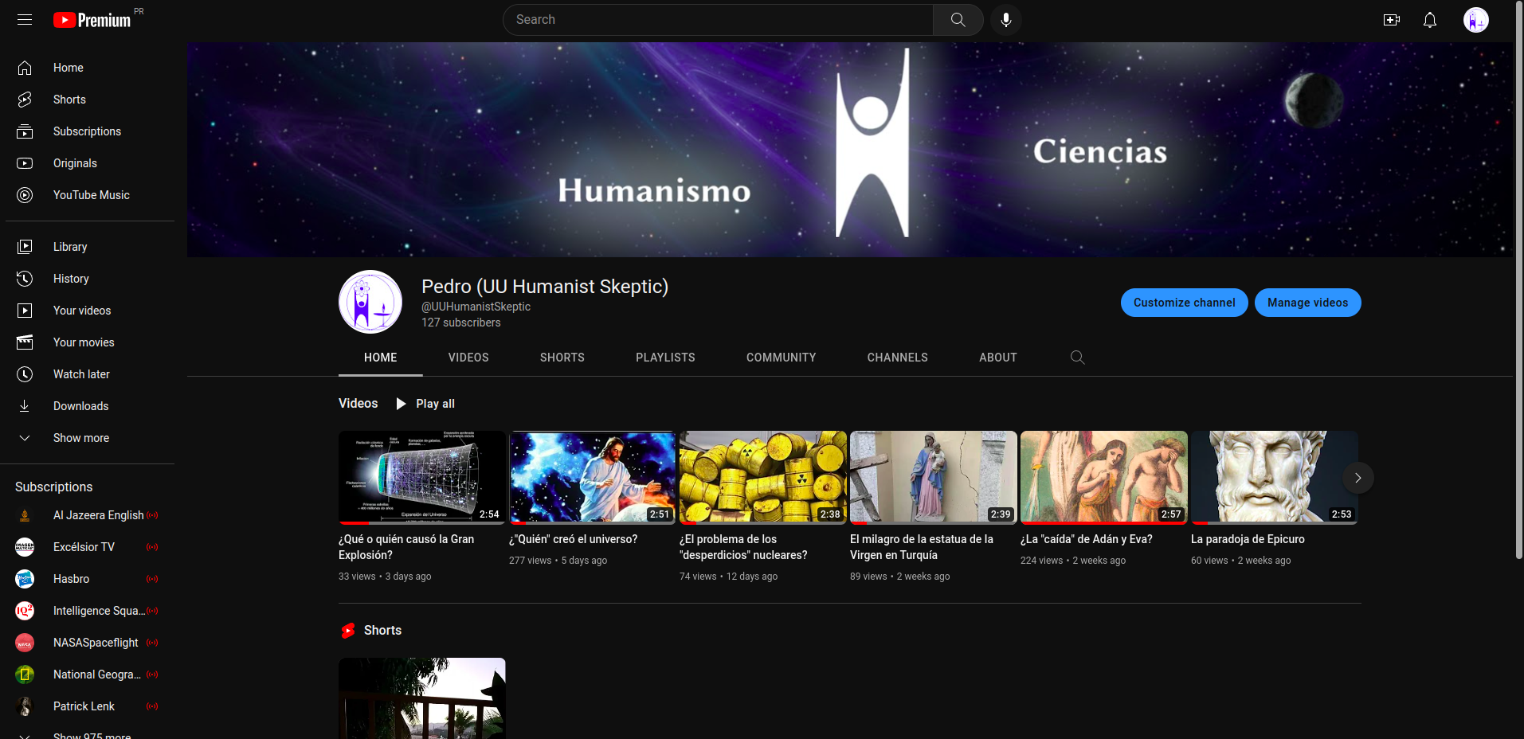The width and height of the screenshot is (1524, 739).
Task: Go to Shorts from the sidebar
Action: point(69,99)
